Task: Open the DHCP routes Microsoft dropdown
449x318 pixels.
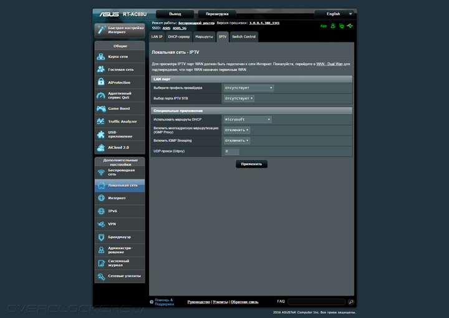Action: [x=248, y=119]
